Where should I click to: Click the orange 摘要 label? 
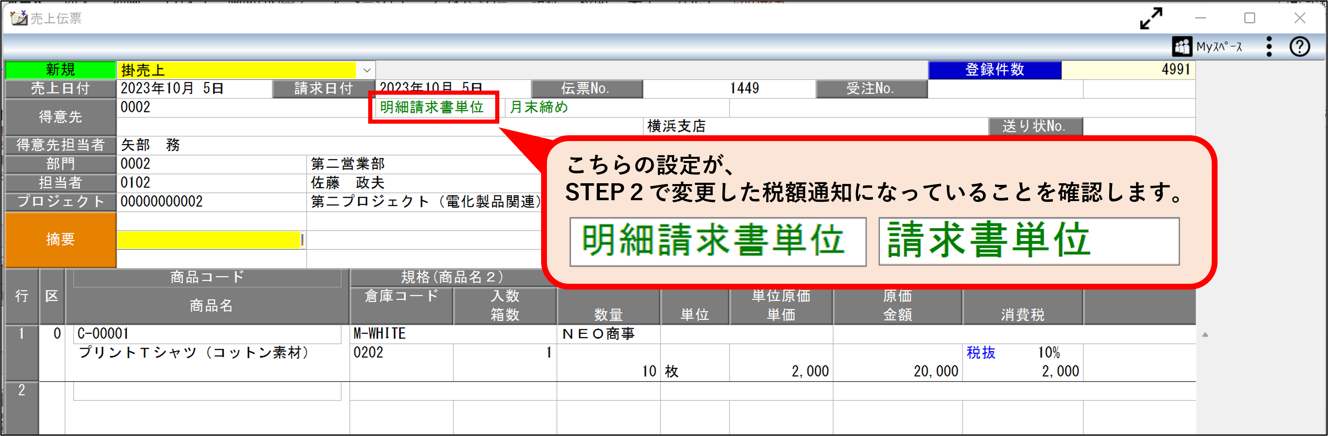pyautogui.click(x=60, y=240)
